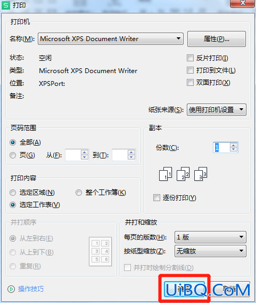Image resolution: width=256 pixels, height=303 pixels.
Task: Click the play icon beside 操作技巧
Action: click(x=11, y=289)
